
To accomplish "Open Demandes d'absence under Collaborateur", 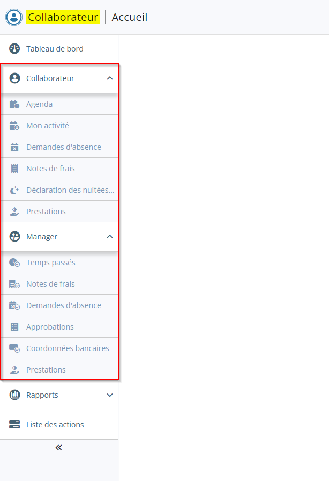I will pyautogui.click(x=59, y=147).
